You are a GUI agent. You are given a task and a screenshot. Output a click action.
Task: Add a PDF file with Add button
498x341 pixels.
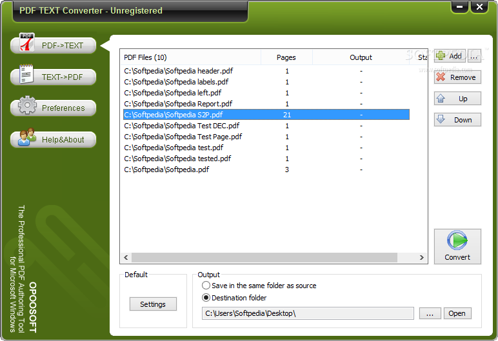pos(450,56)
